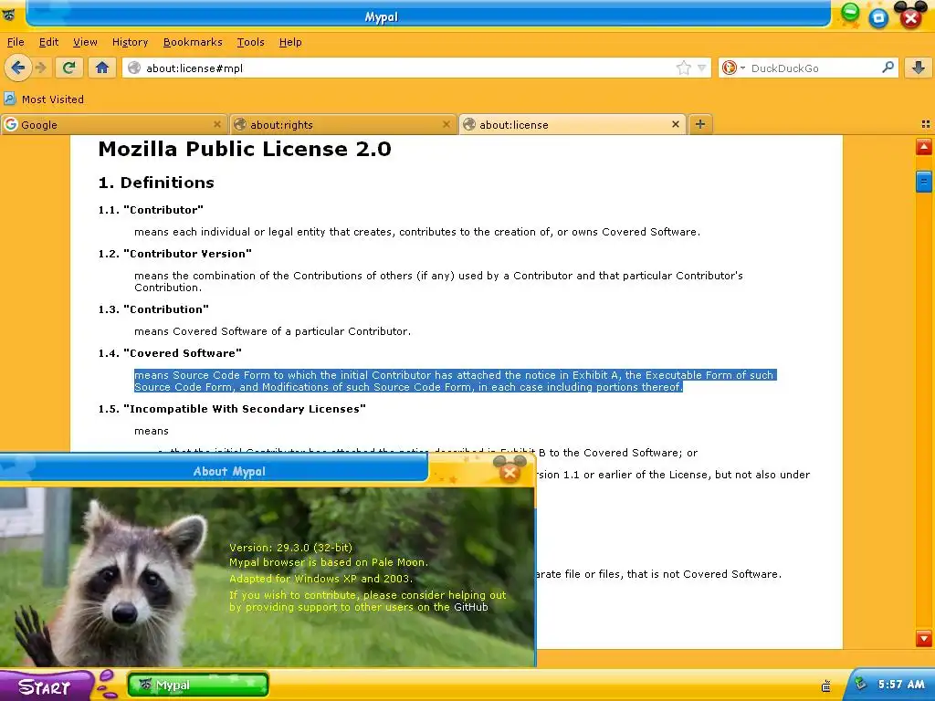935x701 pixels.
Task: Switch to the Google tab
Action: pos(113,124)
